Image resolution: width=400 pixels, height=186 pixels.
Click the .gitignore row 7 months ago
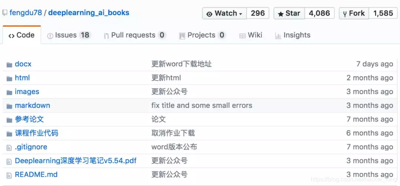point(370,147)
